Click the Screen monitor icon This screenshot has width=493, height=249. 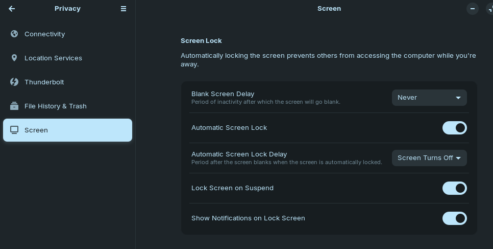click(x=14, y=130)
